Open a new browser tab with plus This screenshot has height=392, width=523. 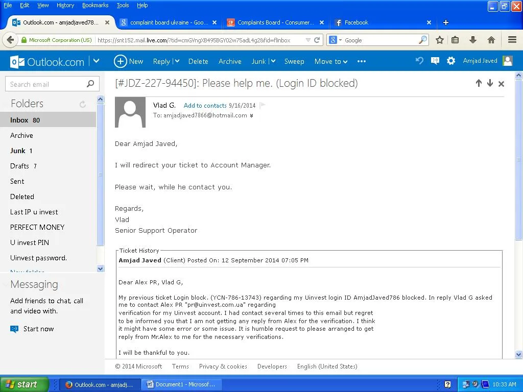445,22
